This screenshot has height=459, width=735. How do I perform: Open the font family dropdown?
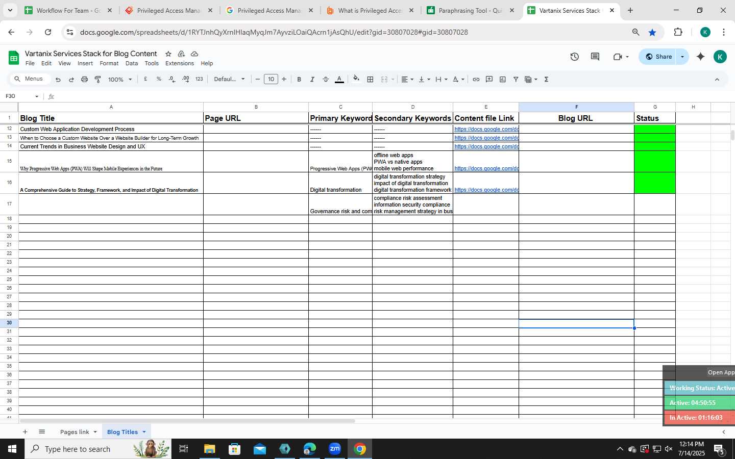229,79
